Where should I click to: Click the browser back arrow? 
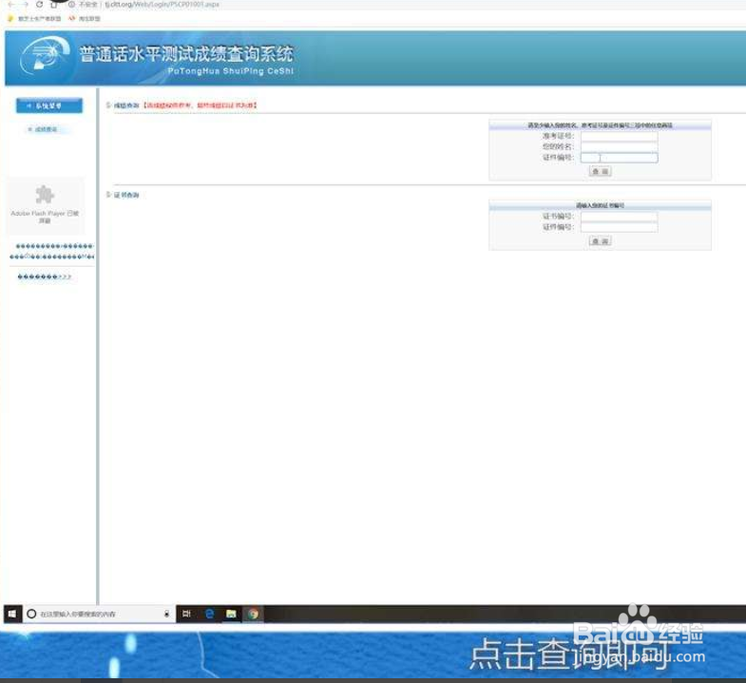click(11, 4)
